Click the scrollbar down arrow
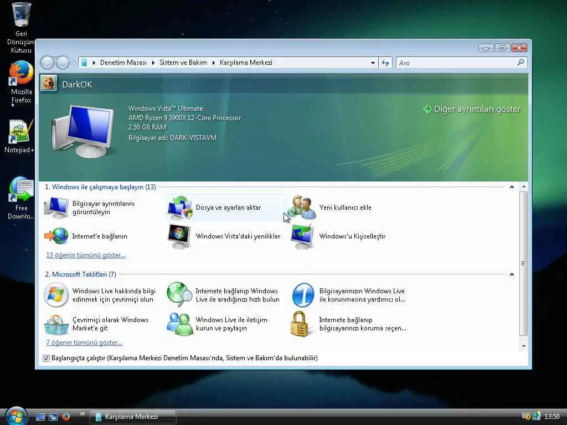Image resolution: width=567 pixels, height=425 pixels. tap(524, 346)
